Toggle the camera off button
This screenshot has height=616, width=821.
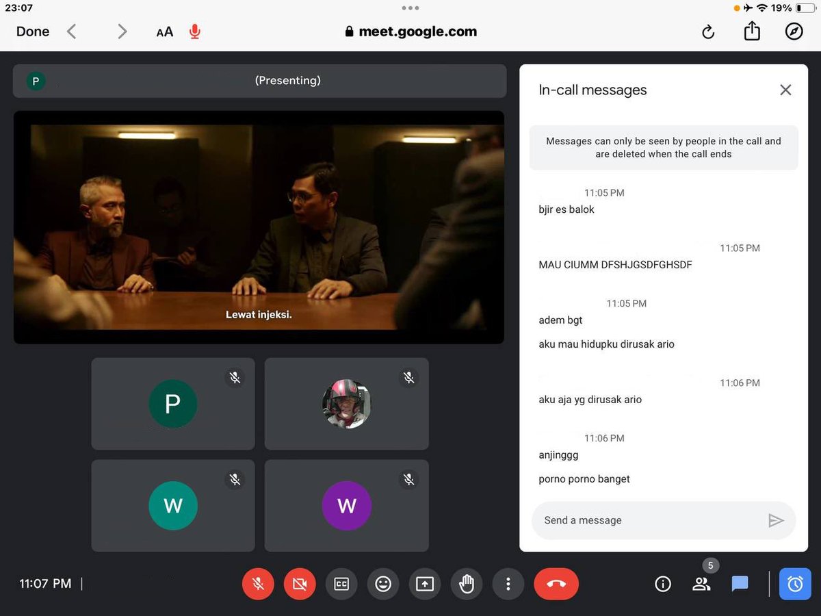click(300, 585)
